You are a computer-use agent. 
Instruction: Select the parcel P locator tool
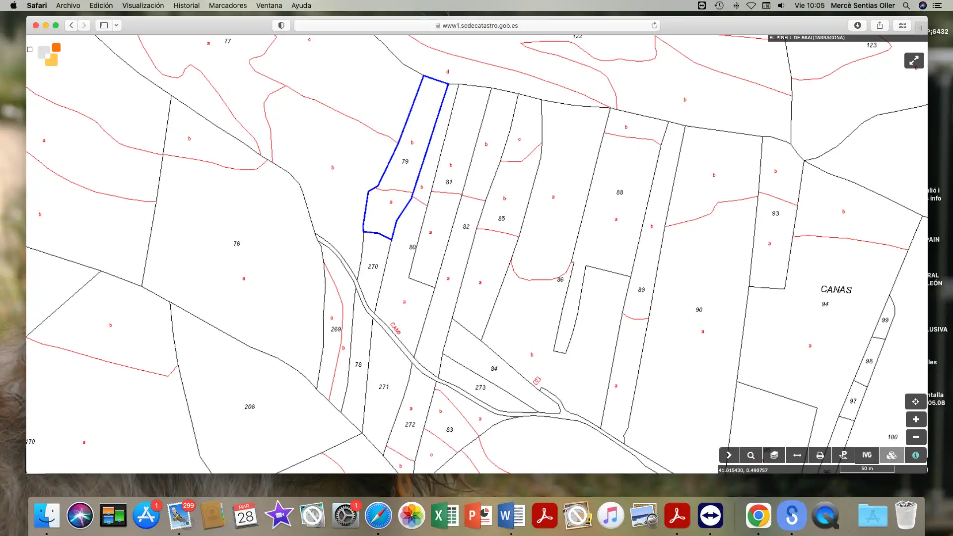(843, 455)
